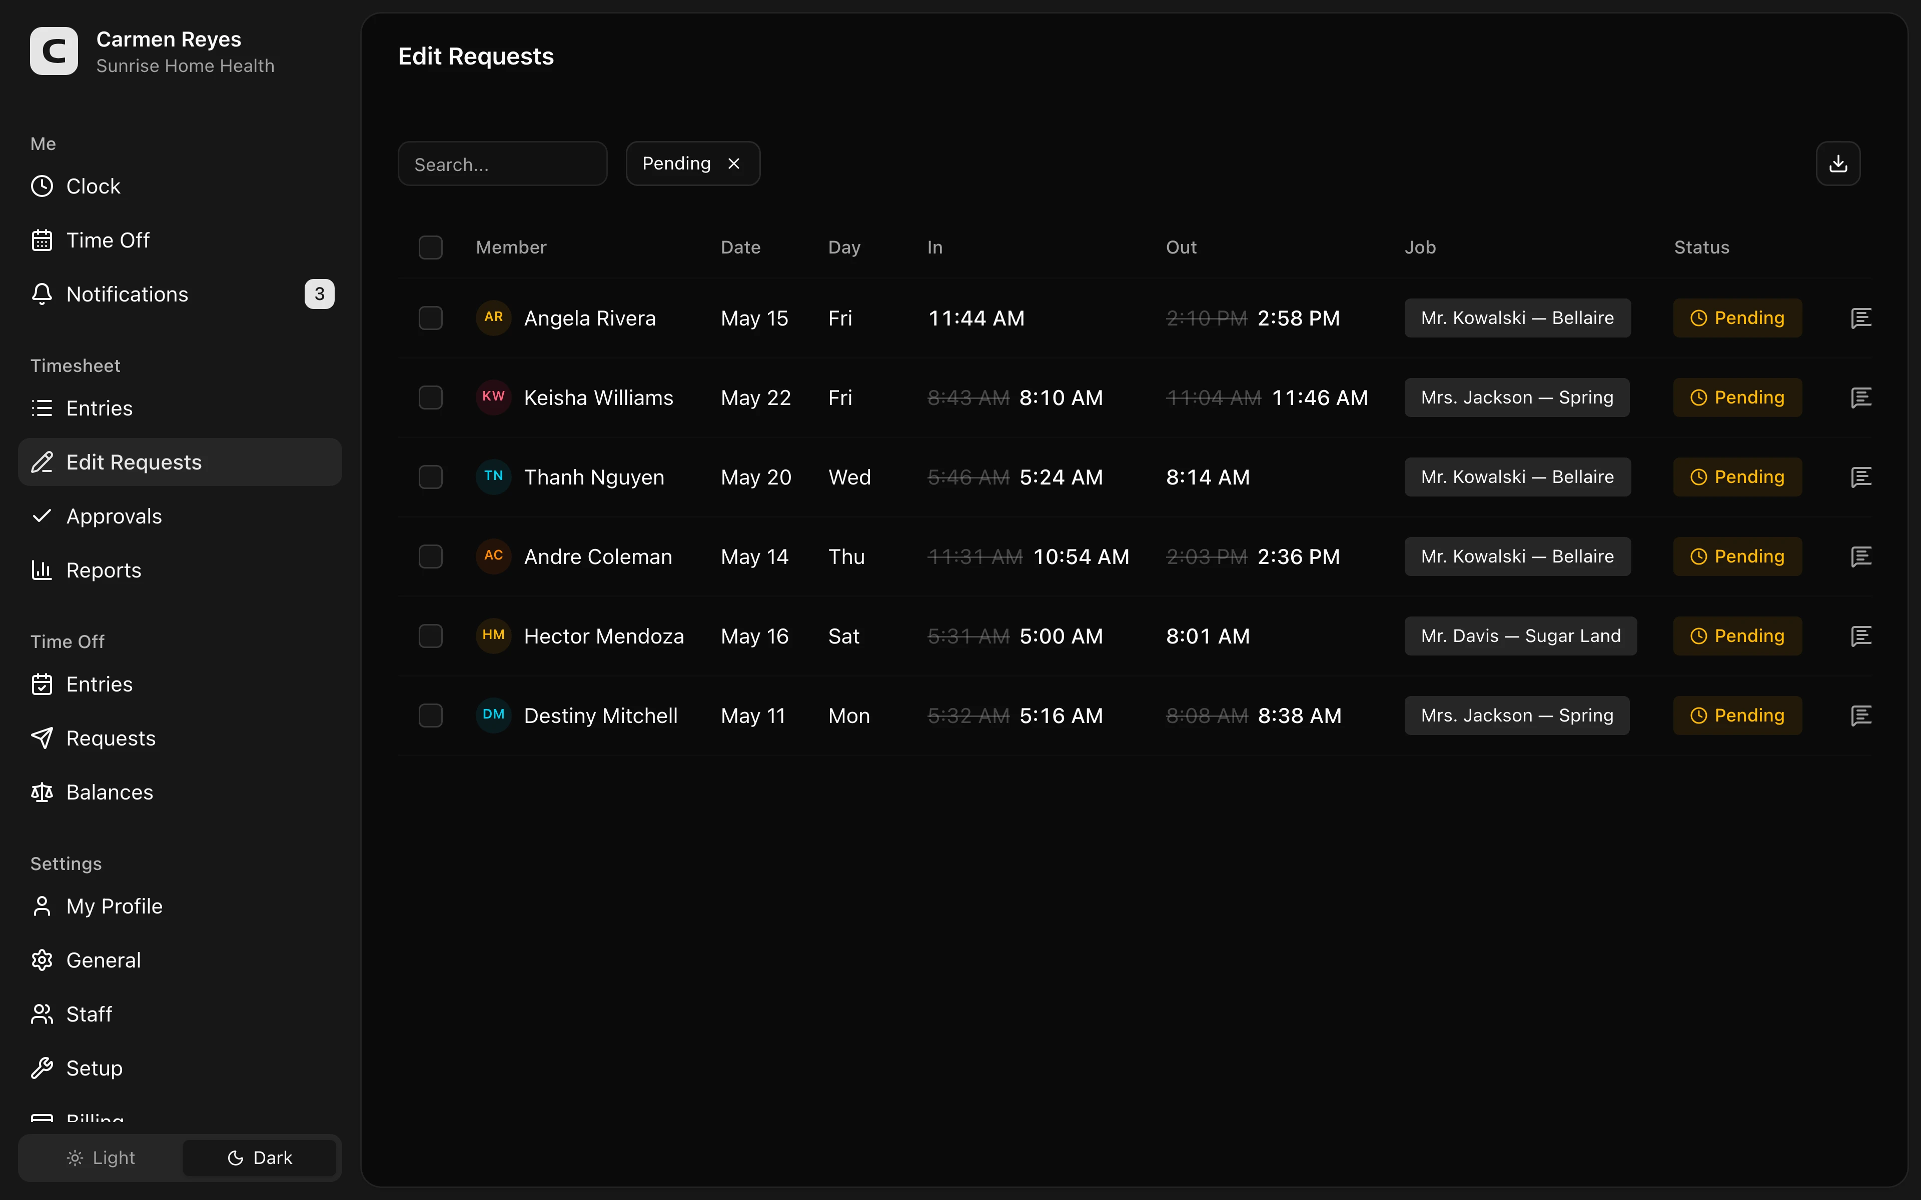The width and height of the screenshot is (1921, 1200).
Task: Open notes icon for Destiny Mitchell row
Action: pos(1860,715)
